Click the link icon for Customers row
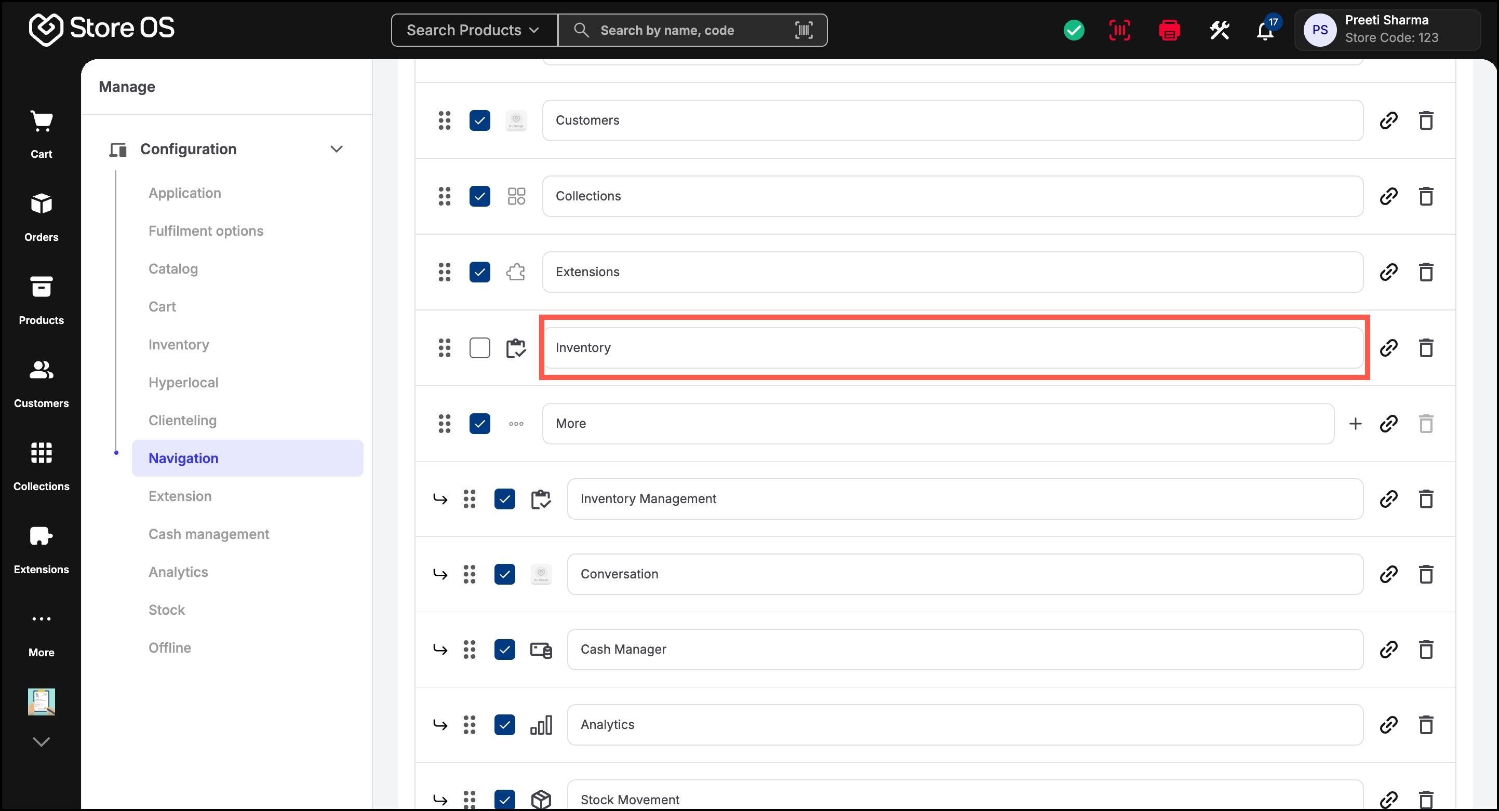The height and width of the screenshot is (811, 1499). pyautogui.click(x=1388, y=120)
